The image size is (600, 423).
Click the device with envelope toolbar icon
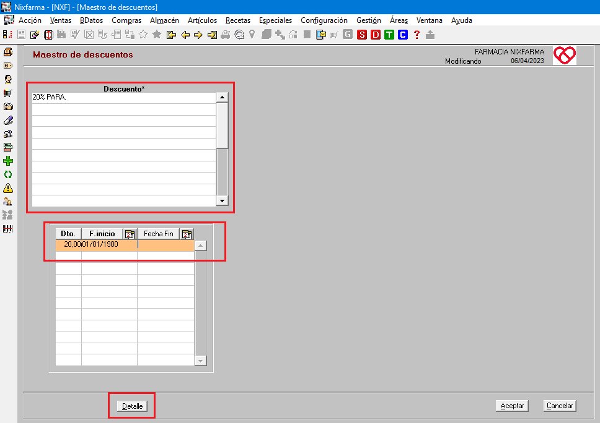[x=320, y=35]
